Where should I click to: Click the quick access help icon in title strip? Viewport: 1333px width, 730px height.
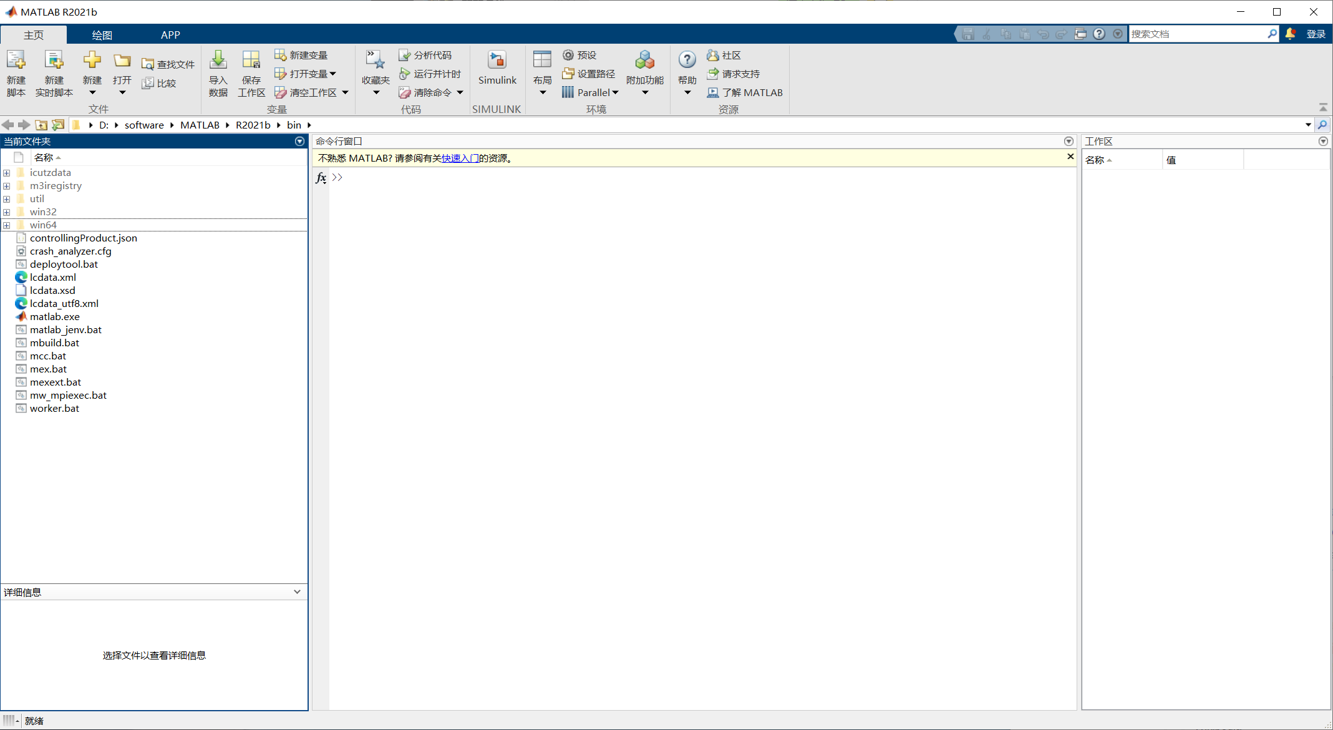click(1099, 34)
